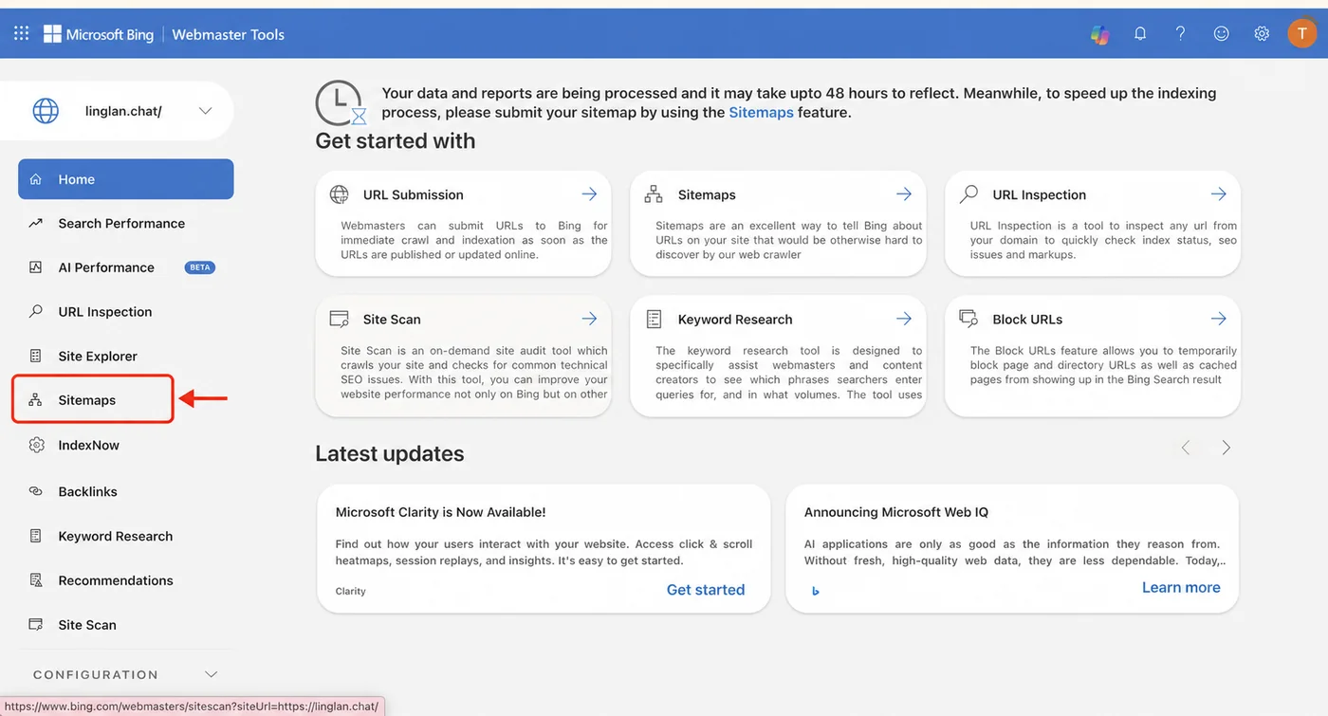This screenshot has height=716, width=1328.
Task: Open the feedback smiley icon
Action: click(x=1221, y=34)
